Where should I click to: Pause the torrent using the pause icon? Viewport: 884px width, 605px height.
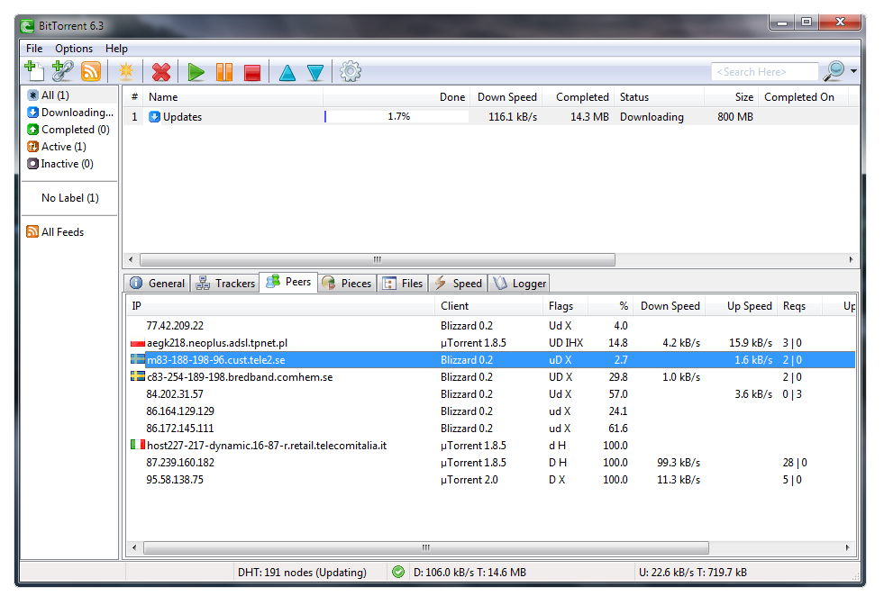tap(223, 72)
